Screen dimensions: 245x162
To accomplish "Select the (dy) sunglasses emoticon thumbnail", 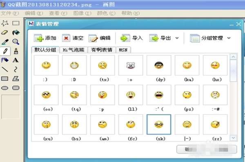I will 159,65.
